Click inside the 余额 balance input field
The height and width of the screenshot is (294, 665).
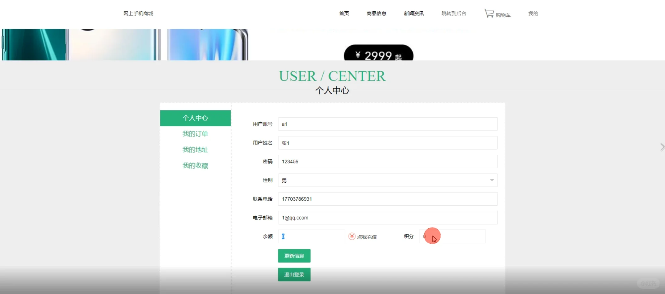[x=311, y=236]
